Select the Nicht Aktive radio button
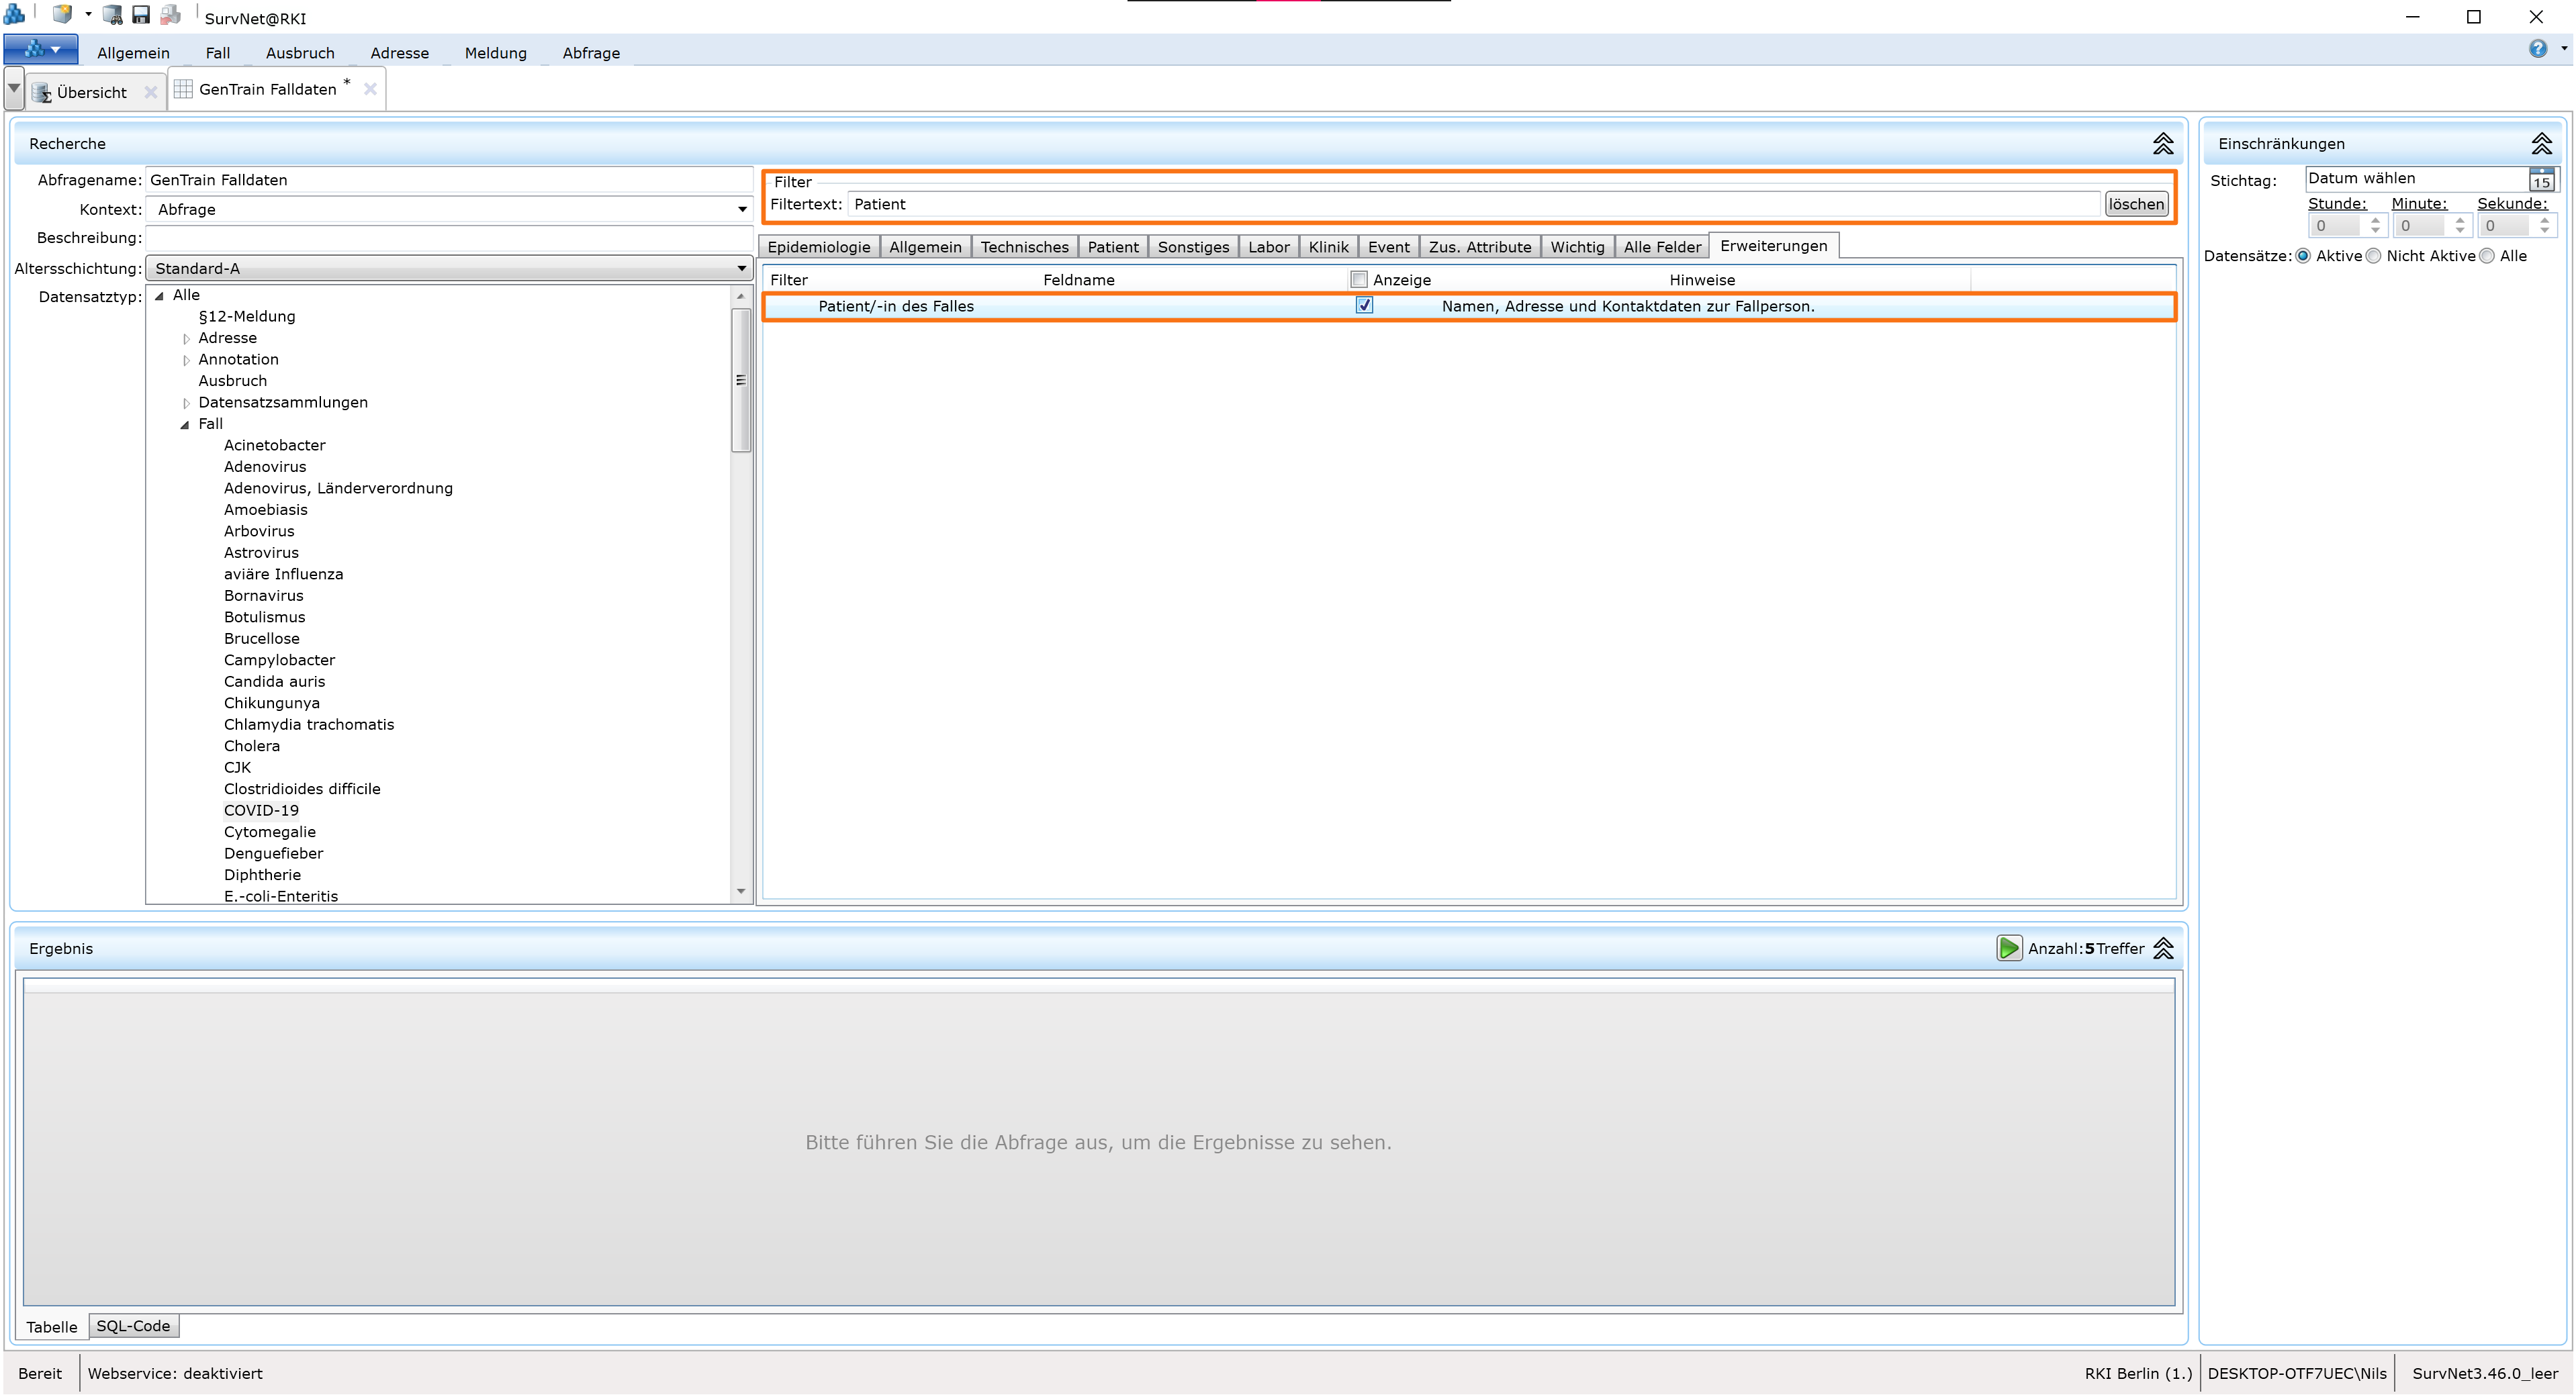Screen dimensions: 2576x1395 coord(2374,256)
